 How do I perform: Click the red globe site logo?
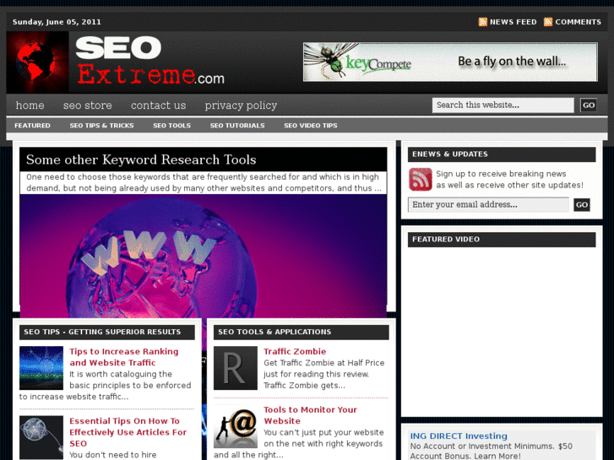[38, 62]
